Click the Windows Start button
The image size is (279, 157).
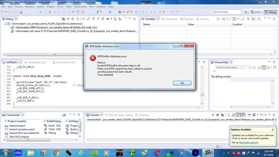[x=5, y=153]
